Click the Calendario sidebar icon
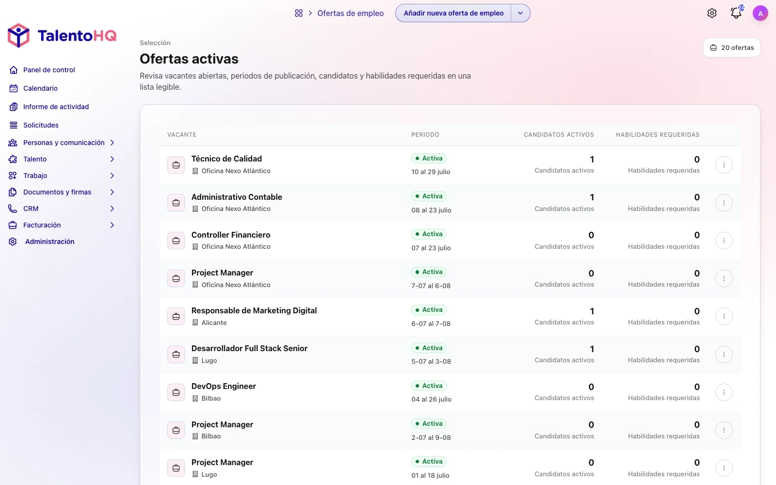This screenshot has width=776, height=485. click(x=14, y=88)
